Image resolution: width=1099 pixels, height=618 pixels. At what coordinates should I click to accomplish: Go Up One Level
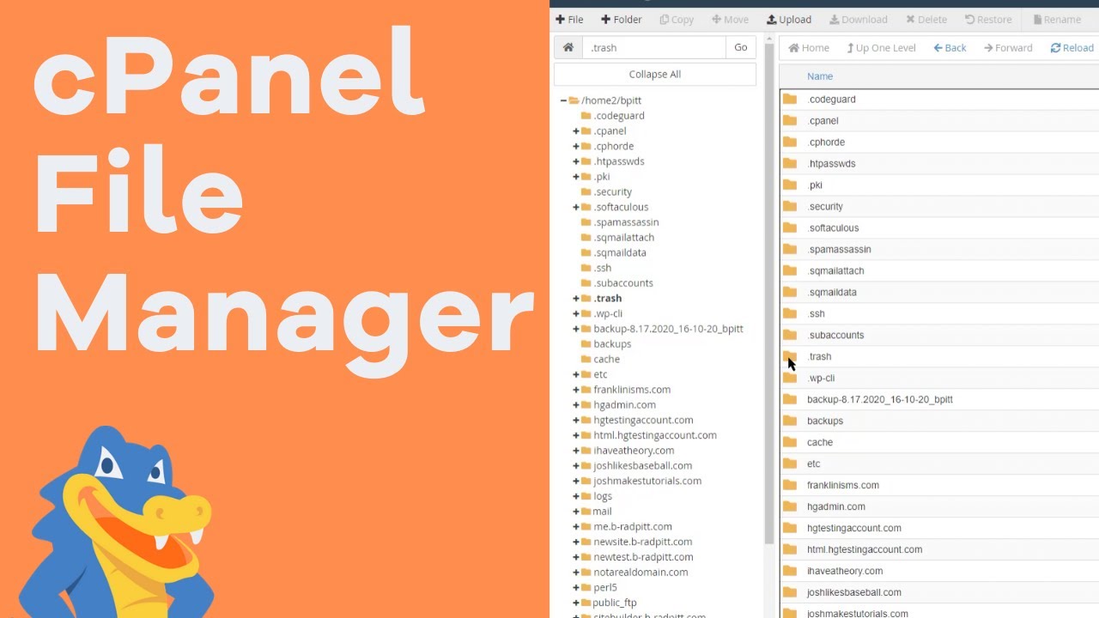pos(881,48)
